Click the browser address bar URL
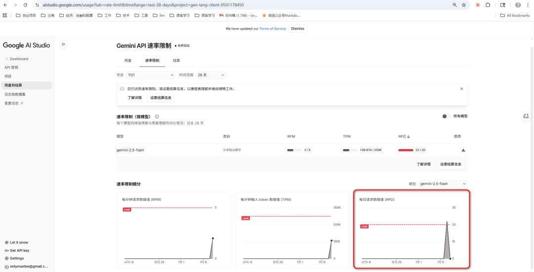The width and height of the screenshot is (534, 272). click(x=143, y=5)
